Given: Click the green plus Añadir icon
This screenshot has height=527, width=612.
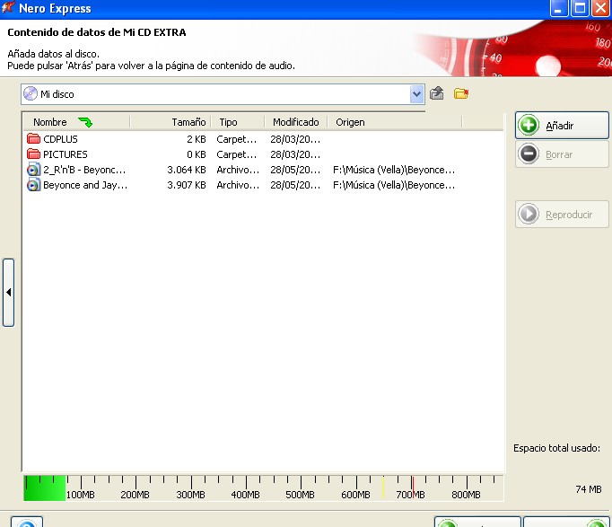Looking at the screenshot, I should tap(529, 126).
